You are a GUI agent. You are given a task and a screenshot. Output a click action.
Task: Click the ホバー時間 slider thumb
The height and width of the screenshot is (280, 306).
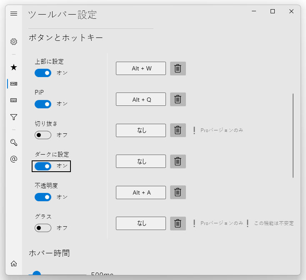pyautogui.click(x=37, y=273)
